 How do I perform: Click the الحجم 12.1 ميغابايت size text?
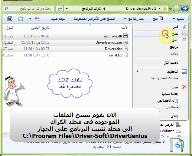click(x=107, y=147)
